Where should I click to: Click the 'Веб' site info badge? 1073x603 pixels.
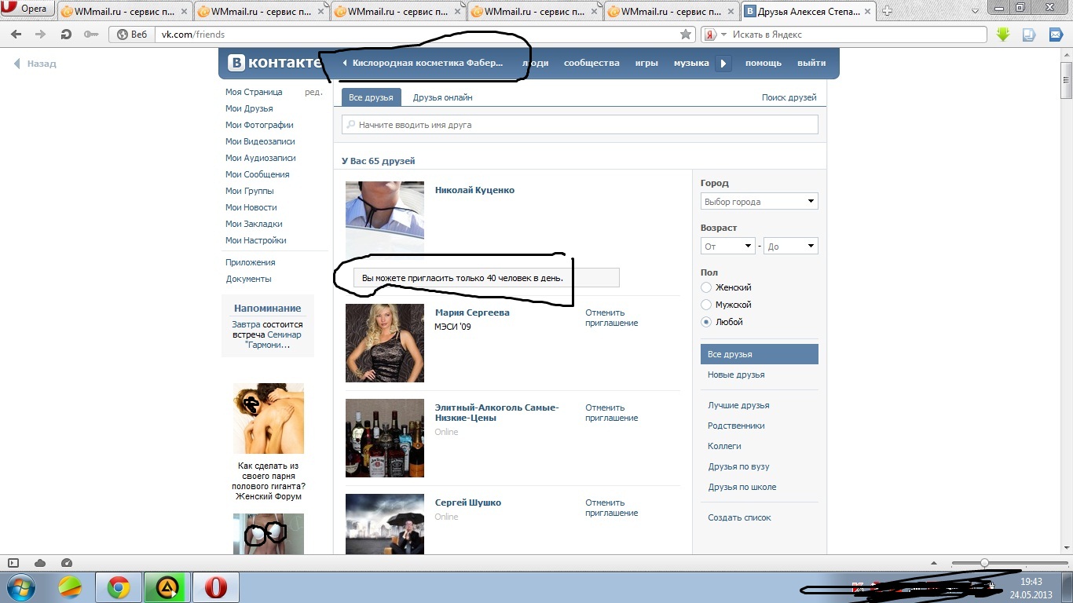coord(132,35)
